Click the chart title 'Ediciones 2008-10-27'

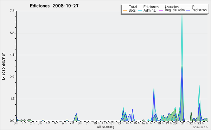[54, 6]
